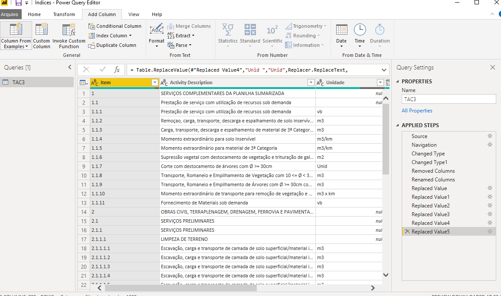501x296 pixels.
Task: Open the Trigonometry menu
Action: (x=306, y=26)
